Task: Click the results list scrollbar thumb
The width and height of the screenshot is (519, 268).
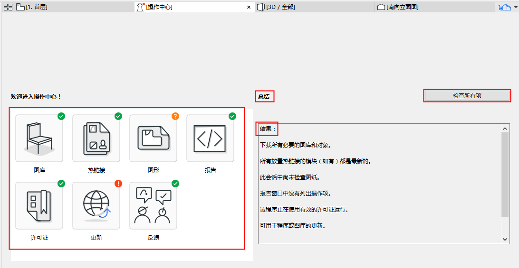Action: pyautogui.click(x=505, y=175)
